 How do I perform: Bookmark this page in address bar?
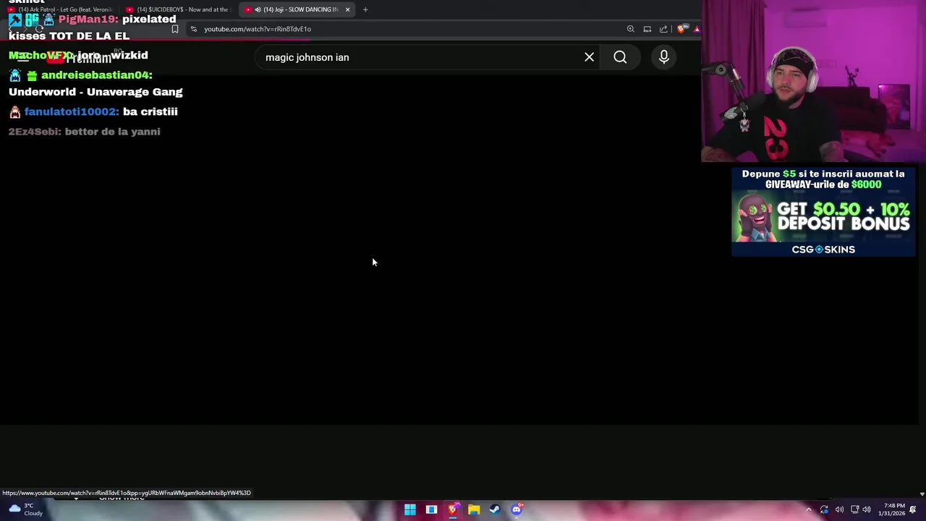coord(174,29)
